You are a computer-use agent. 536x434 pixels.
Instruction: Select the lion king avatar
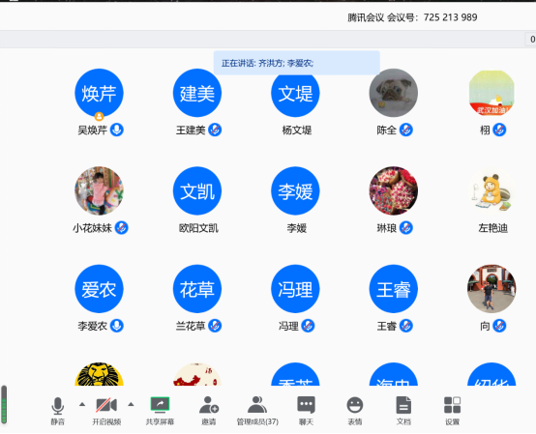tap(99, 374)
